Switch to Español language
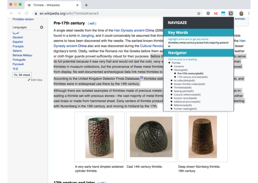The image size is (258, 183). pyautogui.click(x=18, y=42)
